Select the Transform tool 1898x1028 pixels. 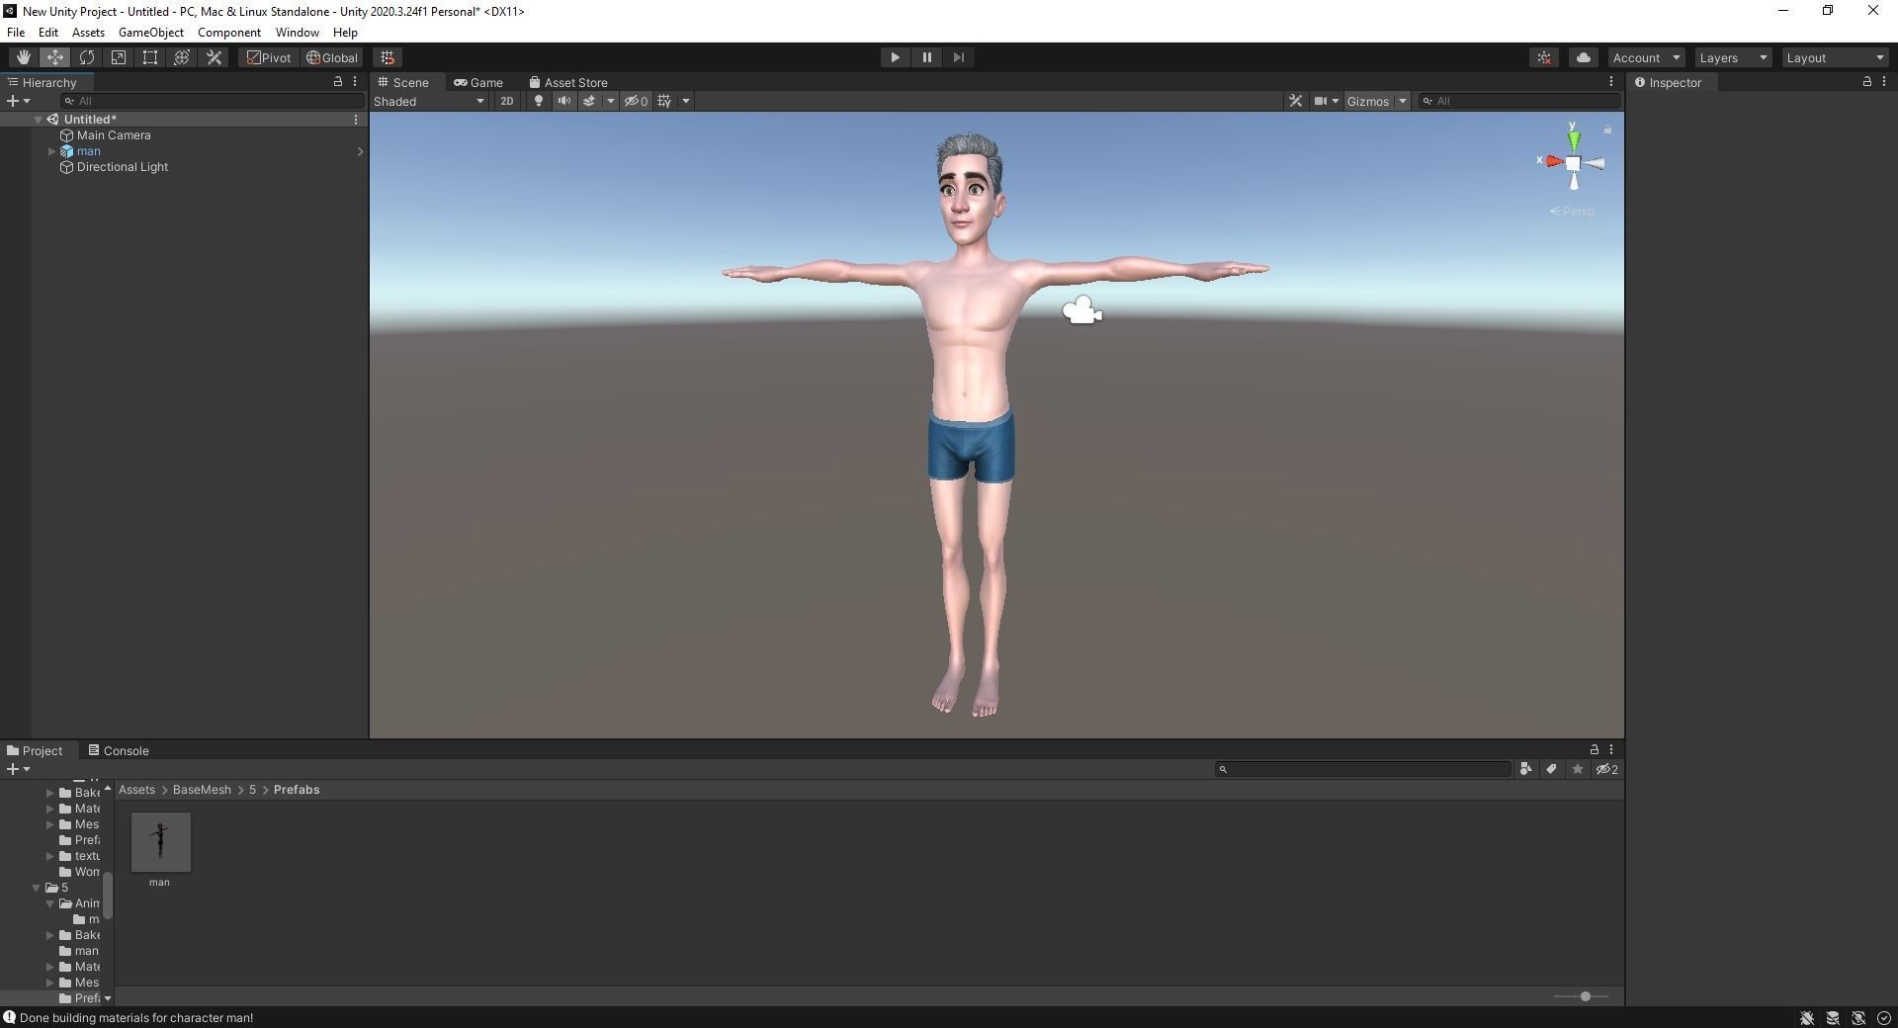pyautogui.click(x=181, y=57)
